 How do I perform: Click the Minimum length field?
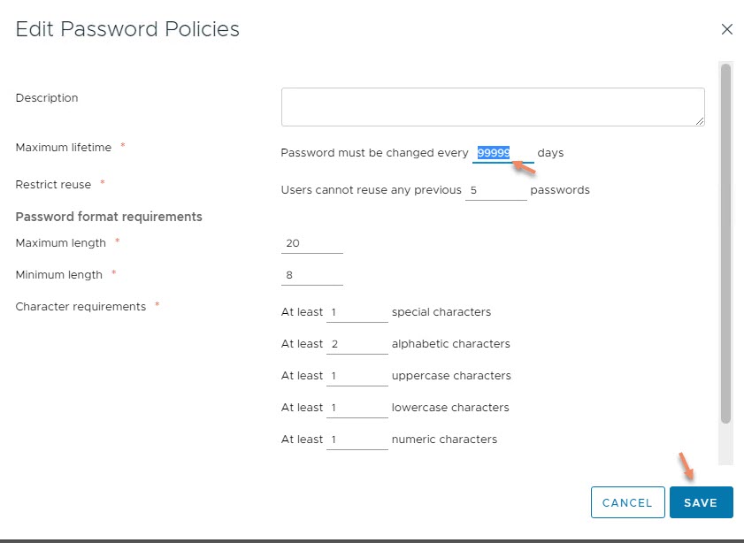(x=311, y=276)
